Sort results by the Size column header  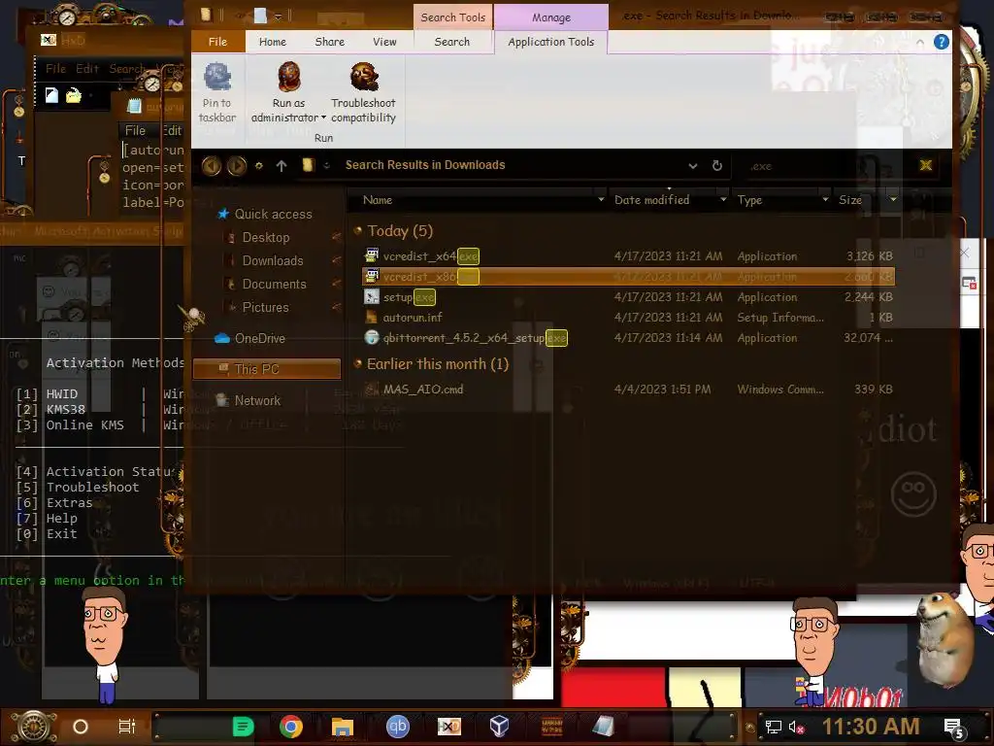point(850,200)
